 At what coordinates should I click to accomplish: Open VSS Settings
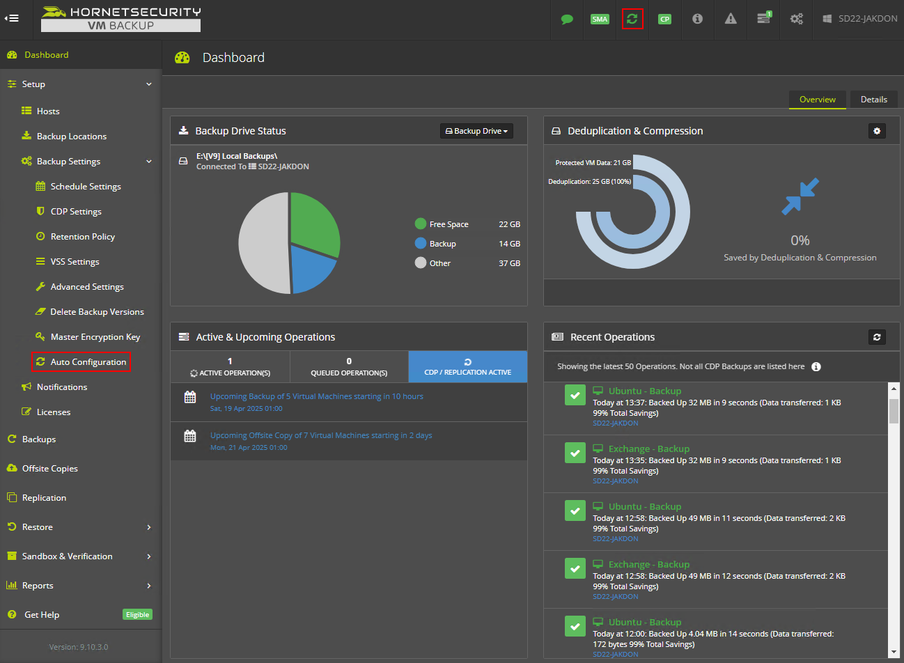75,262
